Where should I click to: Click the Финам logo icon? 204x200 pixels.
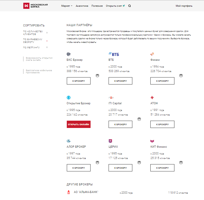coord(152,54)
